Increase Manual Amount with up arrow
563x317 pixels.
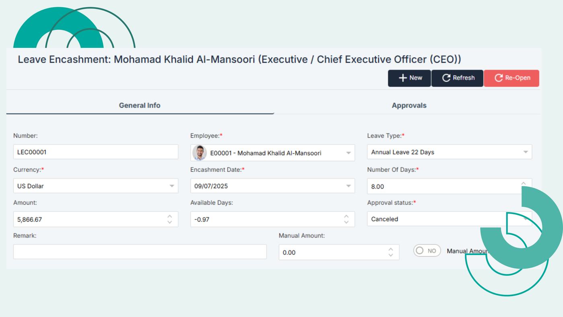pyautogui.click(x=390, y=249)
